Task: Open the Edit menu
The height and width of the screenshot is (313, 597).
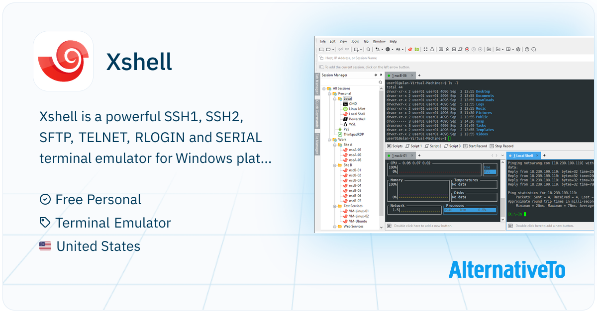Action: click(332, 41)
